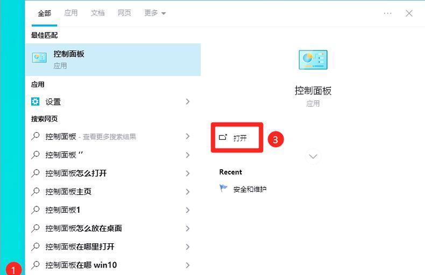Click the large 控制面板 icon in preview pane
425x275 pixels.
[313, 60]
